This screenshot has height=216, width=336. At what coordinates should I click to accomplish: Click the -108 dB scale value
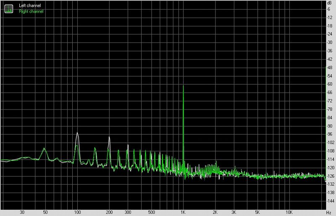(x=330, y=151)
